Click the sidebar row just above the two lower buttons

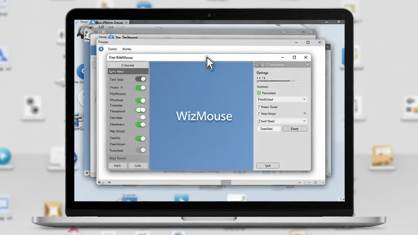pyautogui.click(x=128, y=158)
